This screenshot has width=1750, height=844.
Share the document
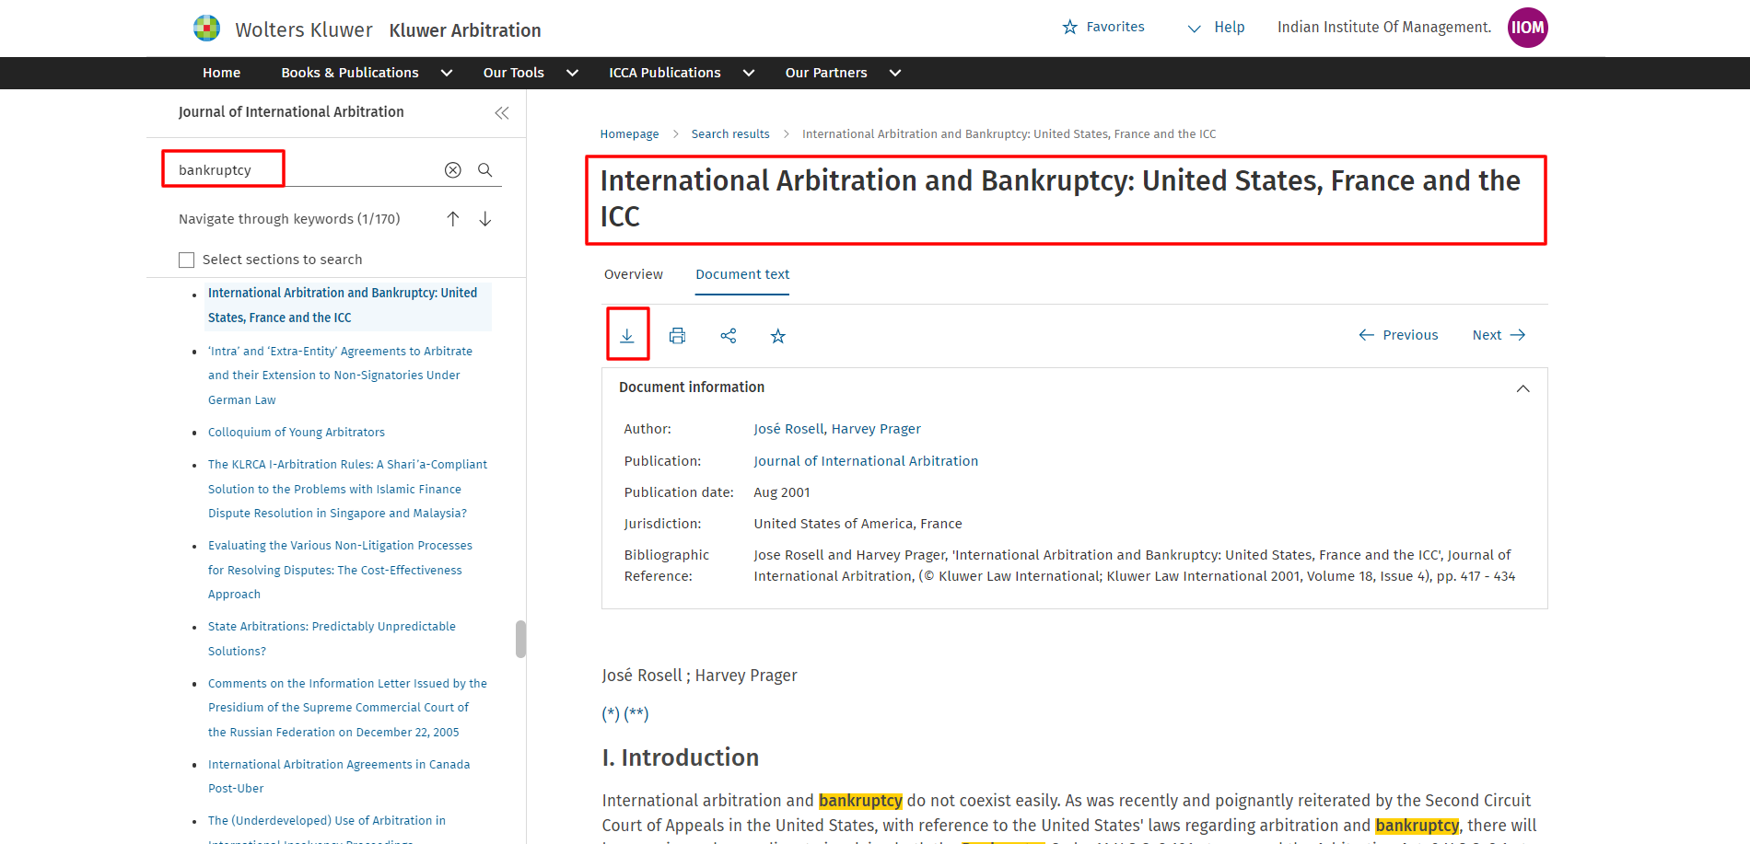pos(729,336)
